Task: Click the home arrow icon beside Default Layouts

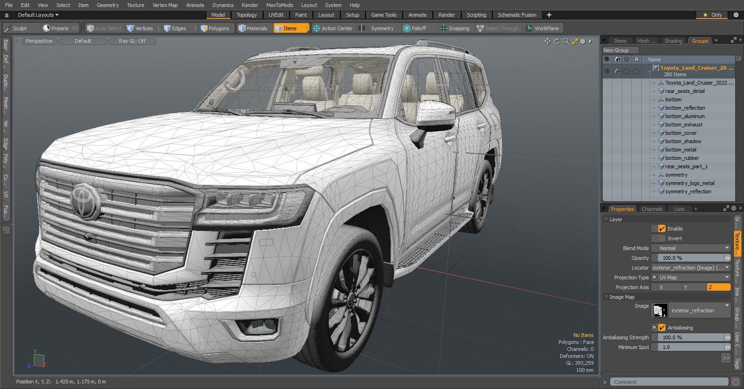Action: [x=7, y=15]
